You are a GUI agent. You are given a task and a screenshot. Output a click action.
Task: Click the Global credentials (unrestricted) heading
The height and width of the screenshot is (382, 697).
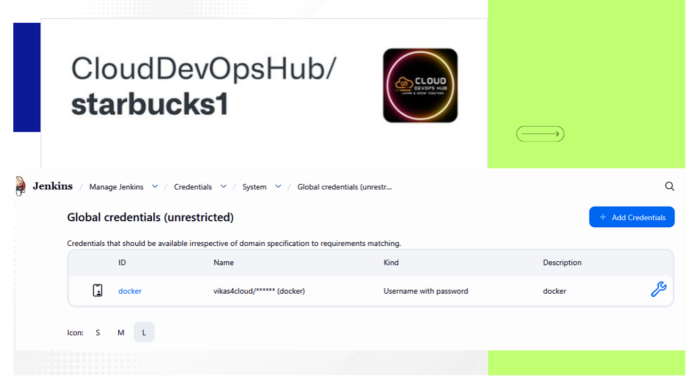[x=150, y=217]
